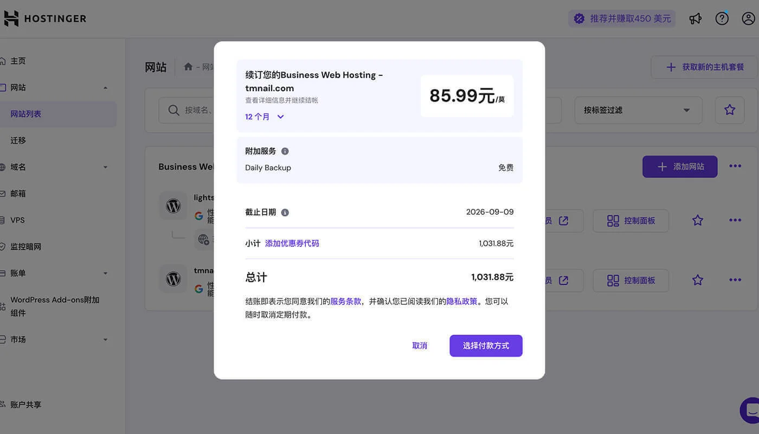The width and height of the screenshot is (759, 434).
Task: Click the info icon beside 截止日期
Action: (286, 212)
